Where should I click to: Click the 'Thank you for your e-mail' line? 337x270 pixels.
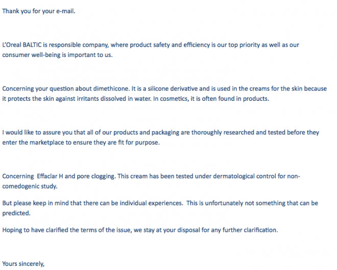pos(39,11)
